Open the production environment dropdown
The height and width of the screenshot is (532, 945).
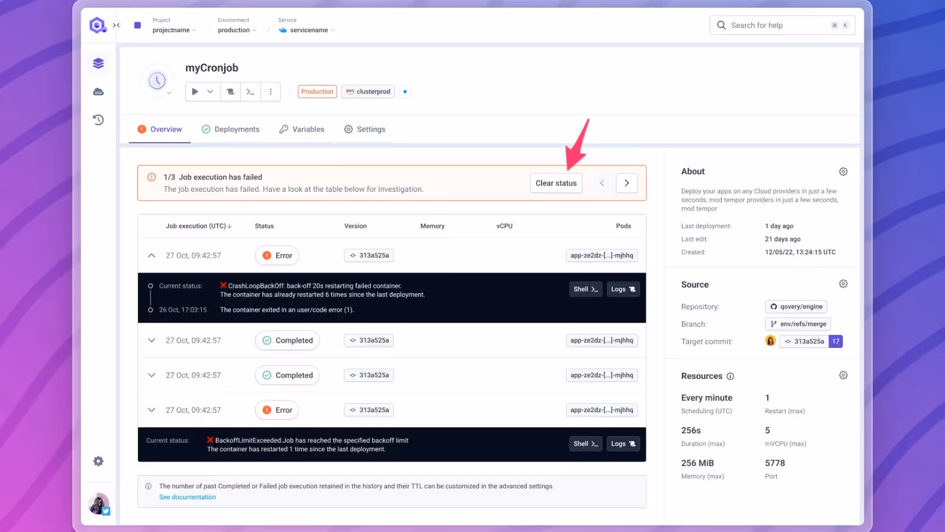coord(237,30)
